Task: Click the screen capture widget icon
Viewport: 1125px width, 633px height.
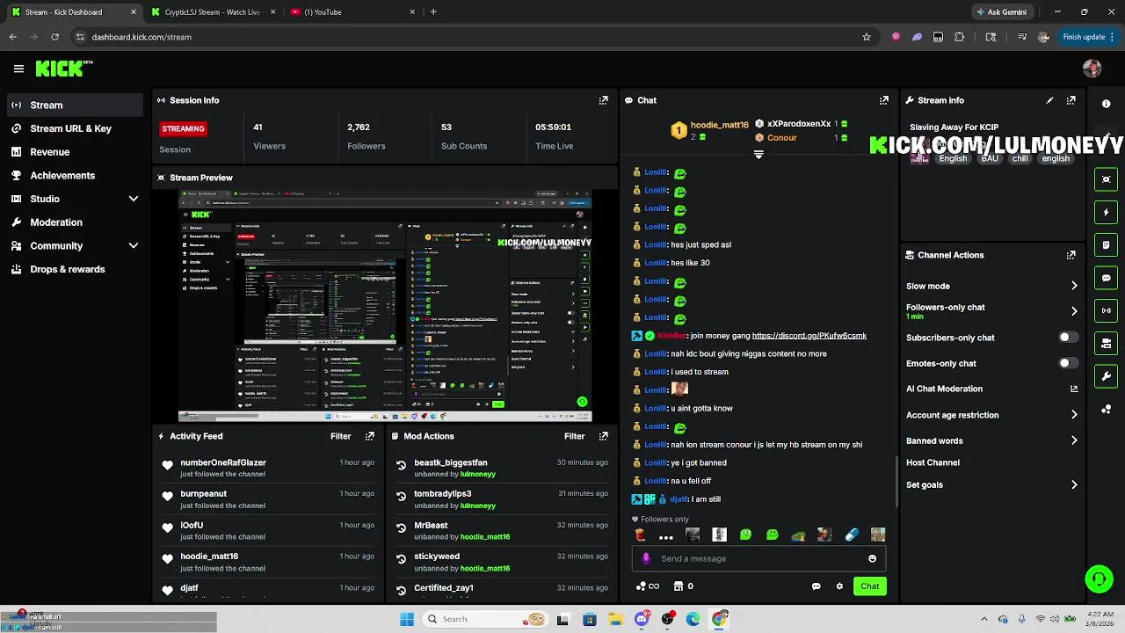Action: [x=1106, y=179]
